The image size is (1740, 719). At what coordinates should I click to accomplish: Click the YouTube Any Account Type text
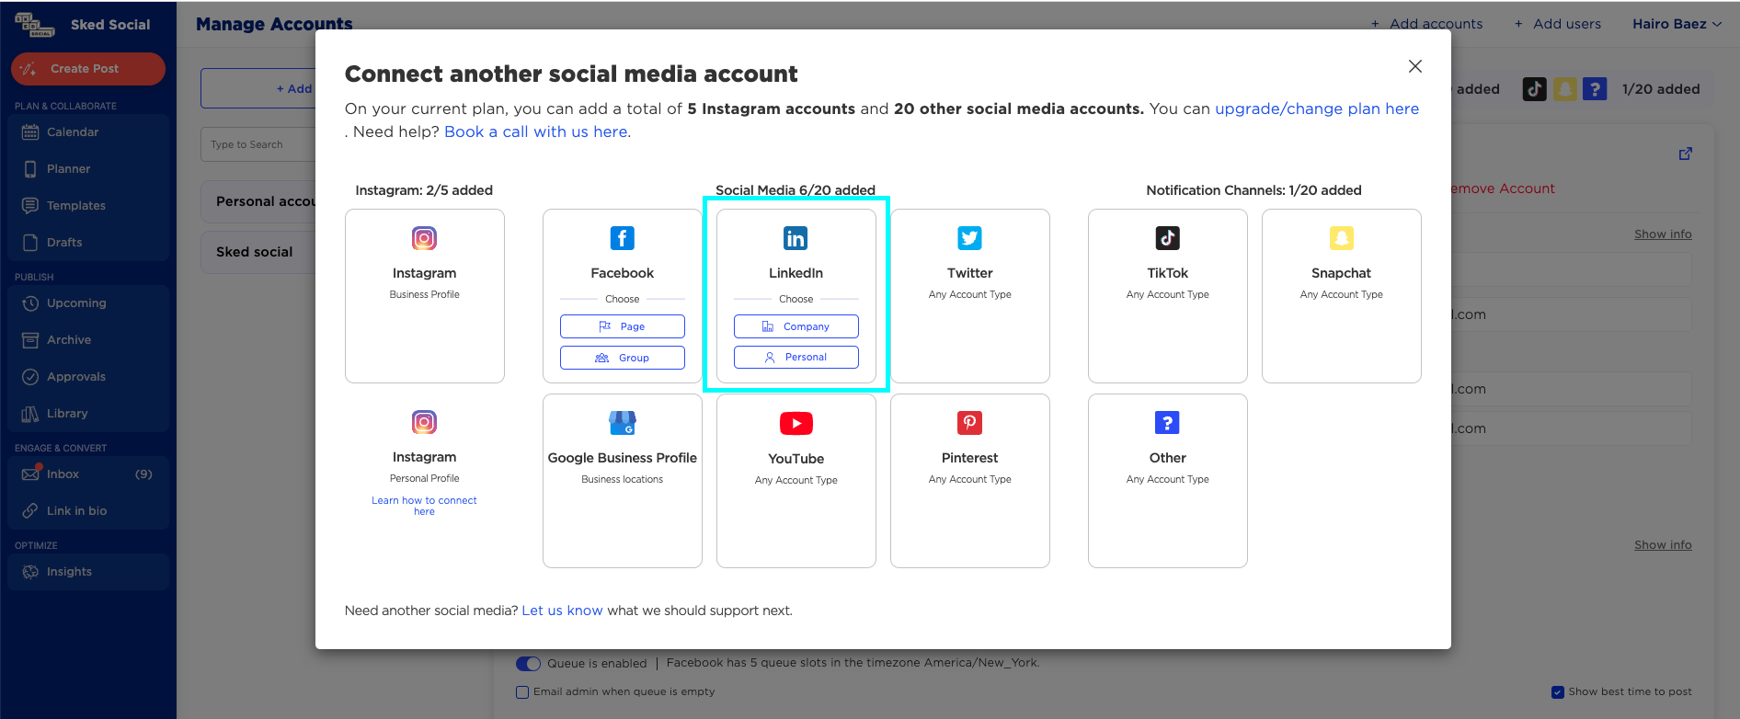[x=796, y=480]
